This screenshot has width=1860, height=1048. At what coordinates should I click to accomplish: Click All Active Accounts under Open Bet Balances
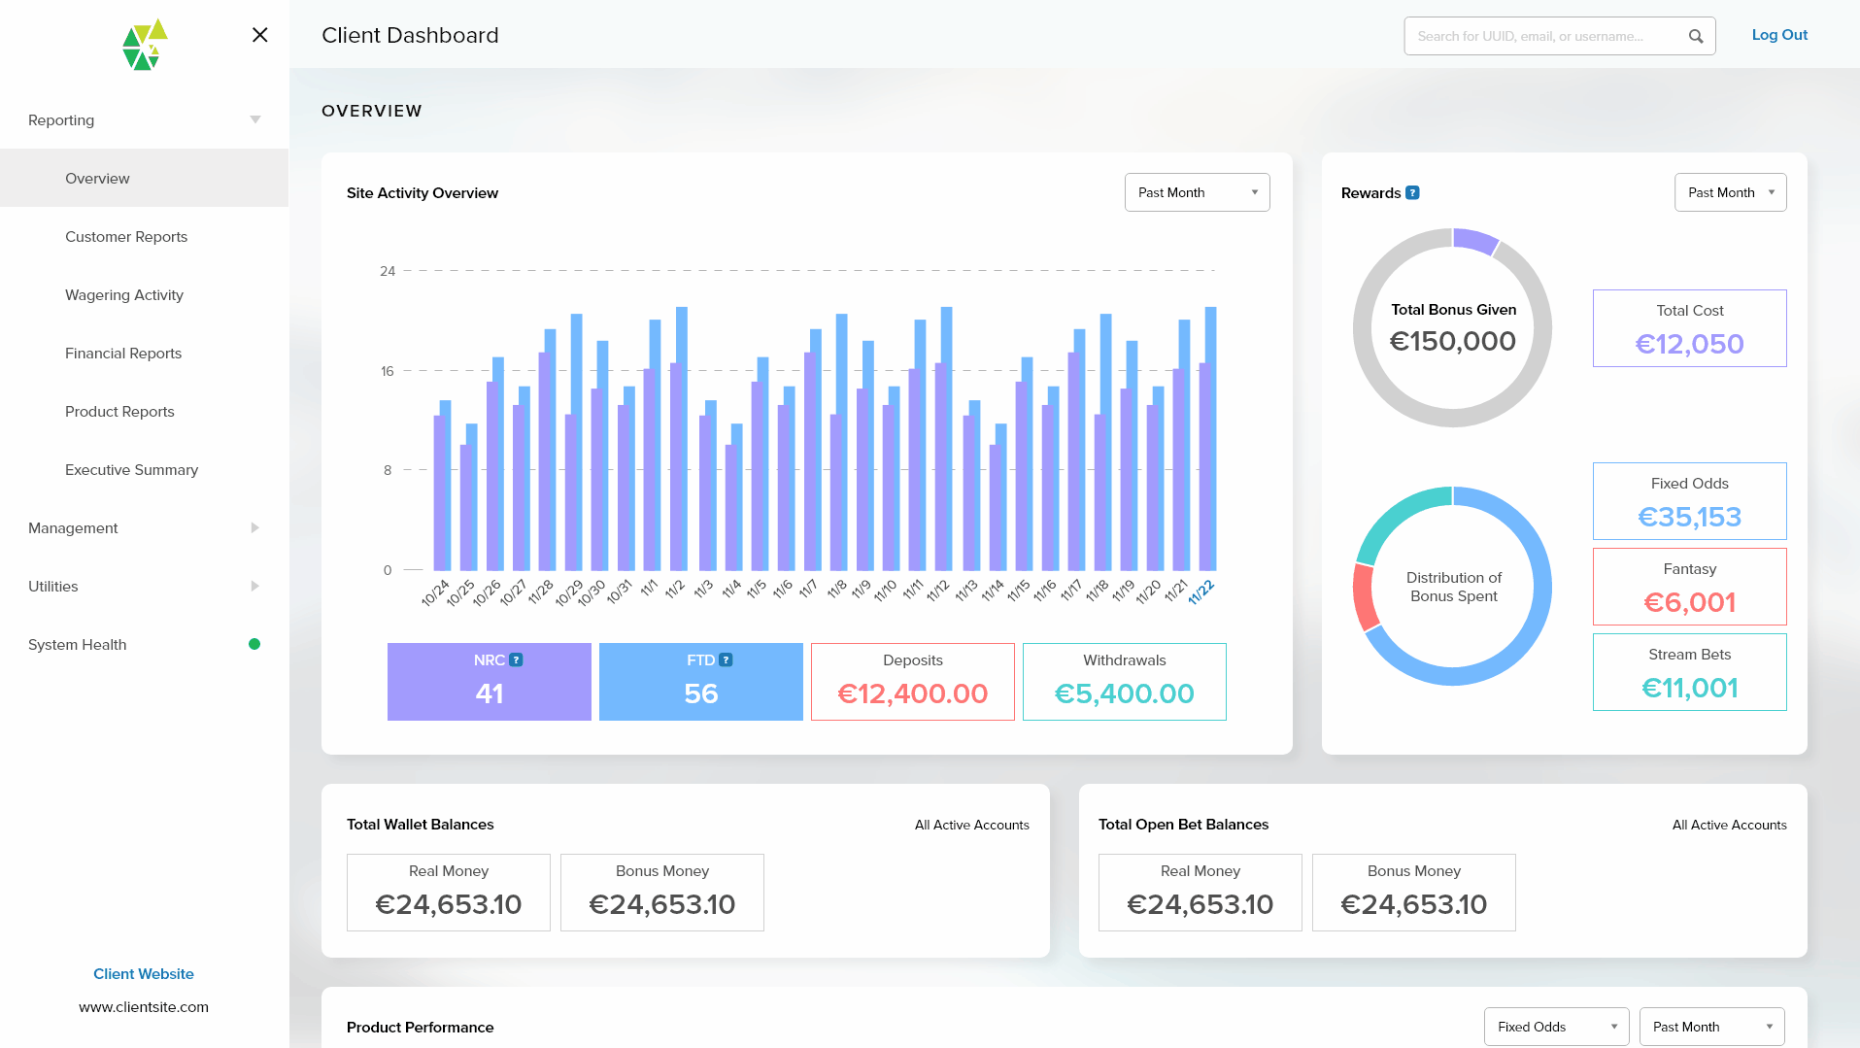tap(1729, 825)
